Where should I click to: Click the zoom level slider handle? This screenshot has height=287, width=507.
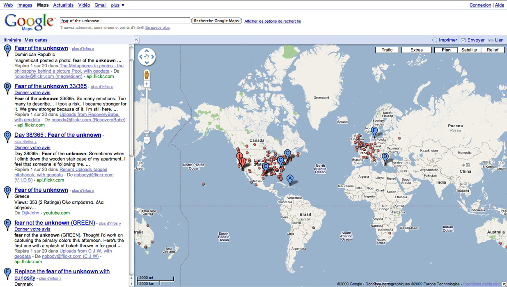click(147, 132)
